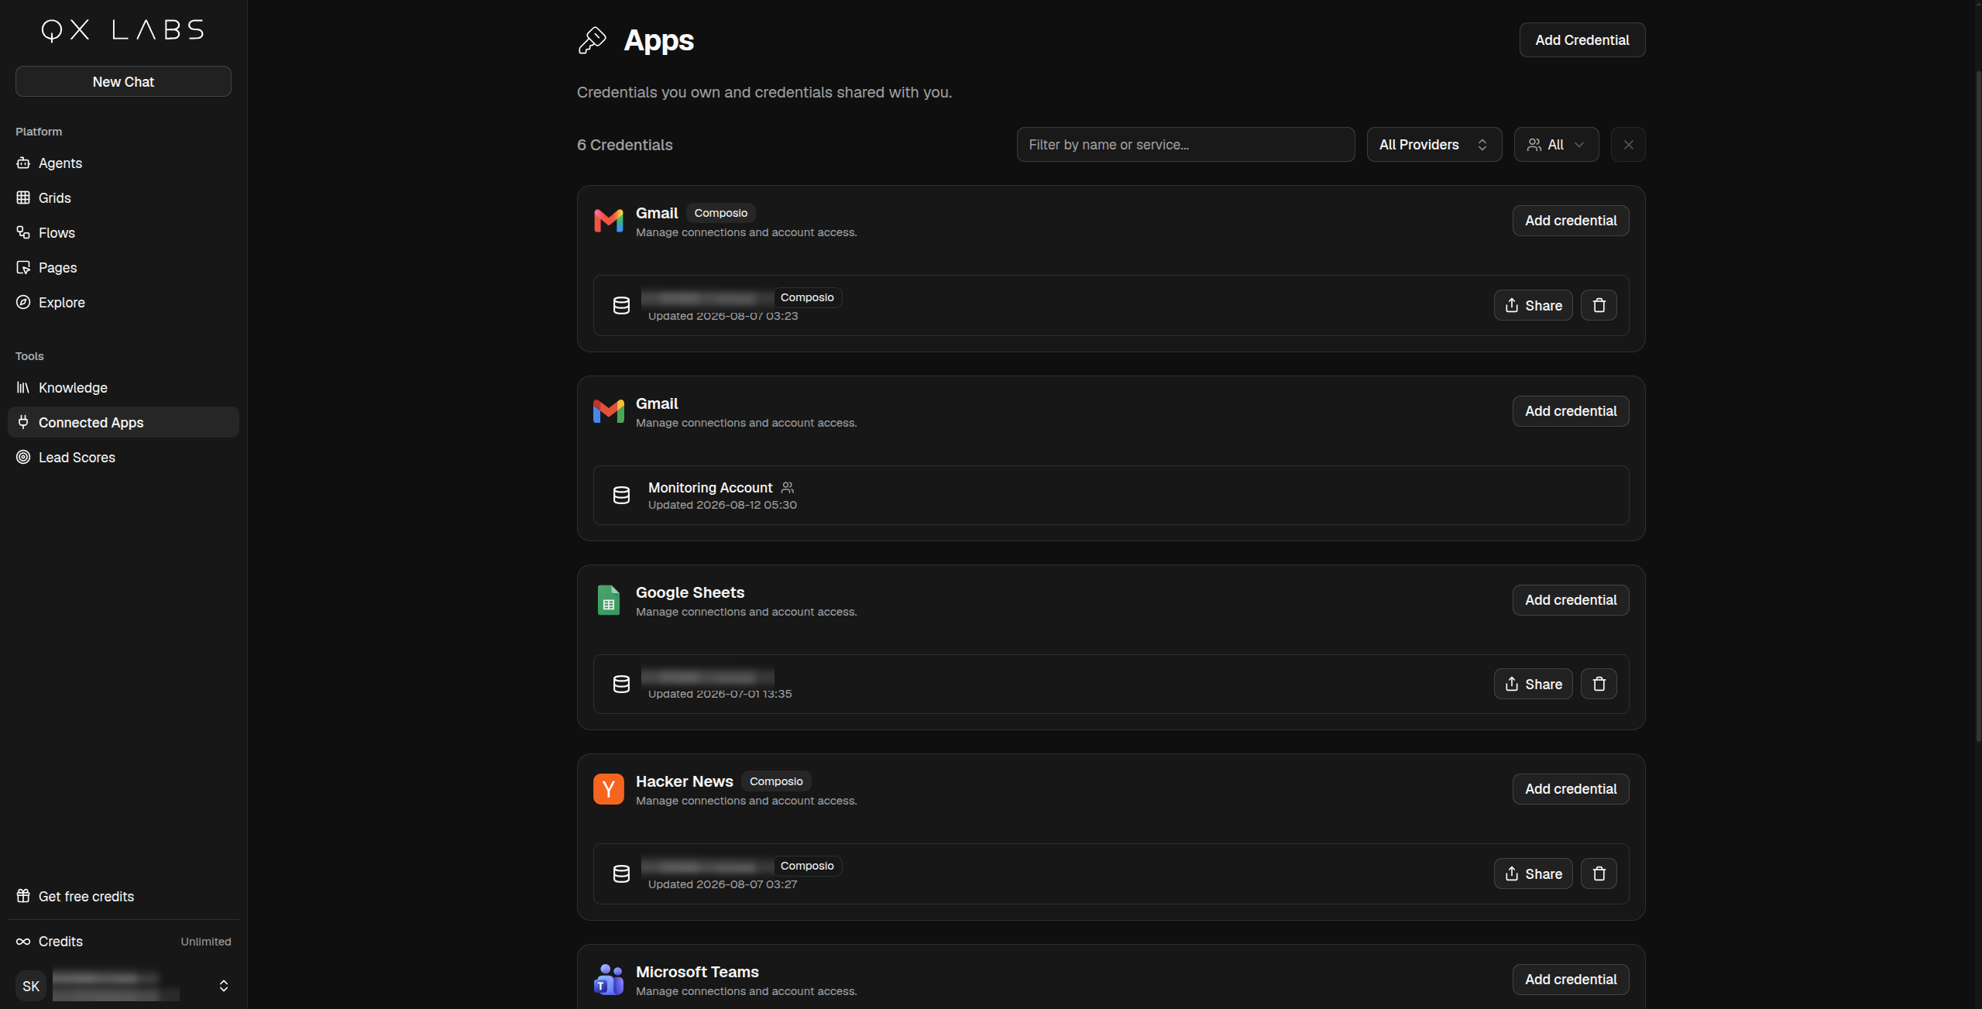Open the SK user avatar

tap(31, 986)
